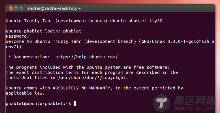Click the https://help.ubuntu.com/ documentation URL
Image resolution: width=220 pixels, height=113 pixels.
[86, 57]
